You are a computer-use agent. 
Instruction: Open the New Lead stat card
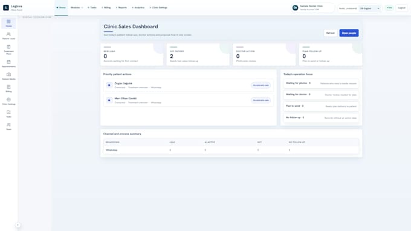pyautogui.click(x=132, y=54)
